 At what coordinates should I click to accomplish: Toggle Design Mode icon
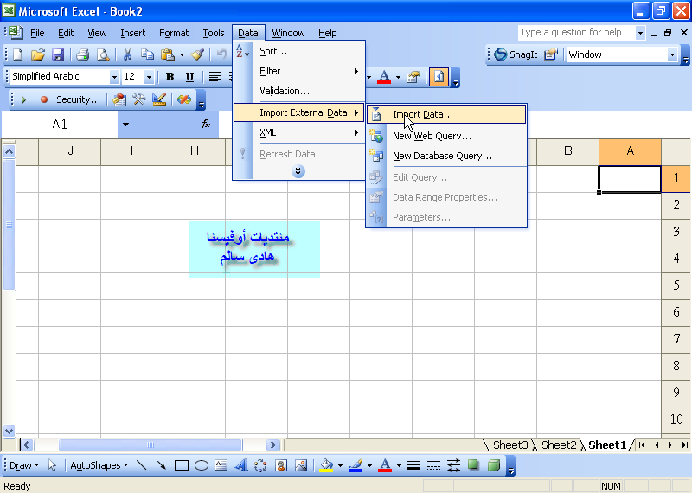pyautogui.click(x=159, y=99)
